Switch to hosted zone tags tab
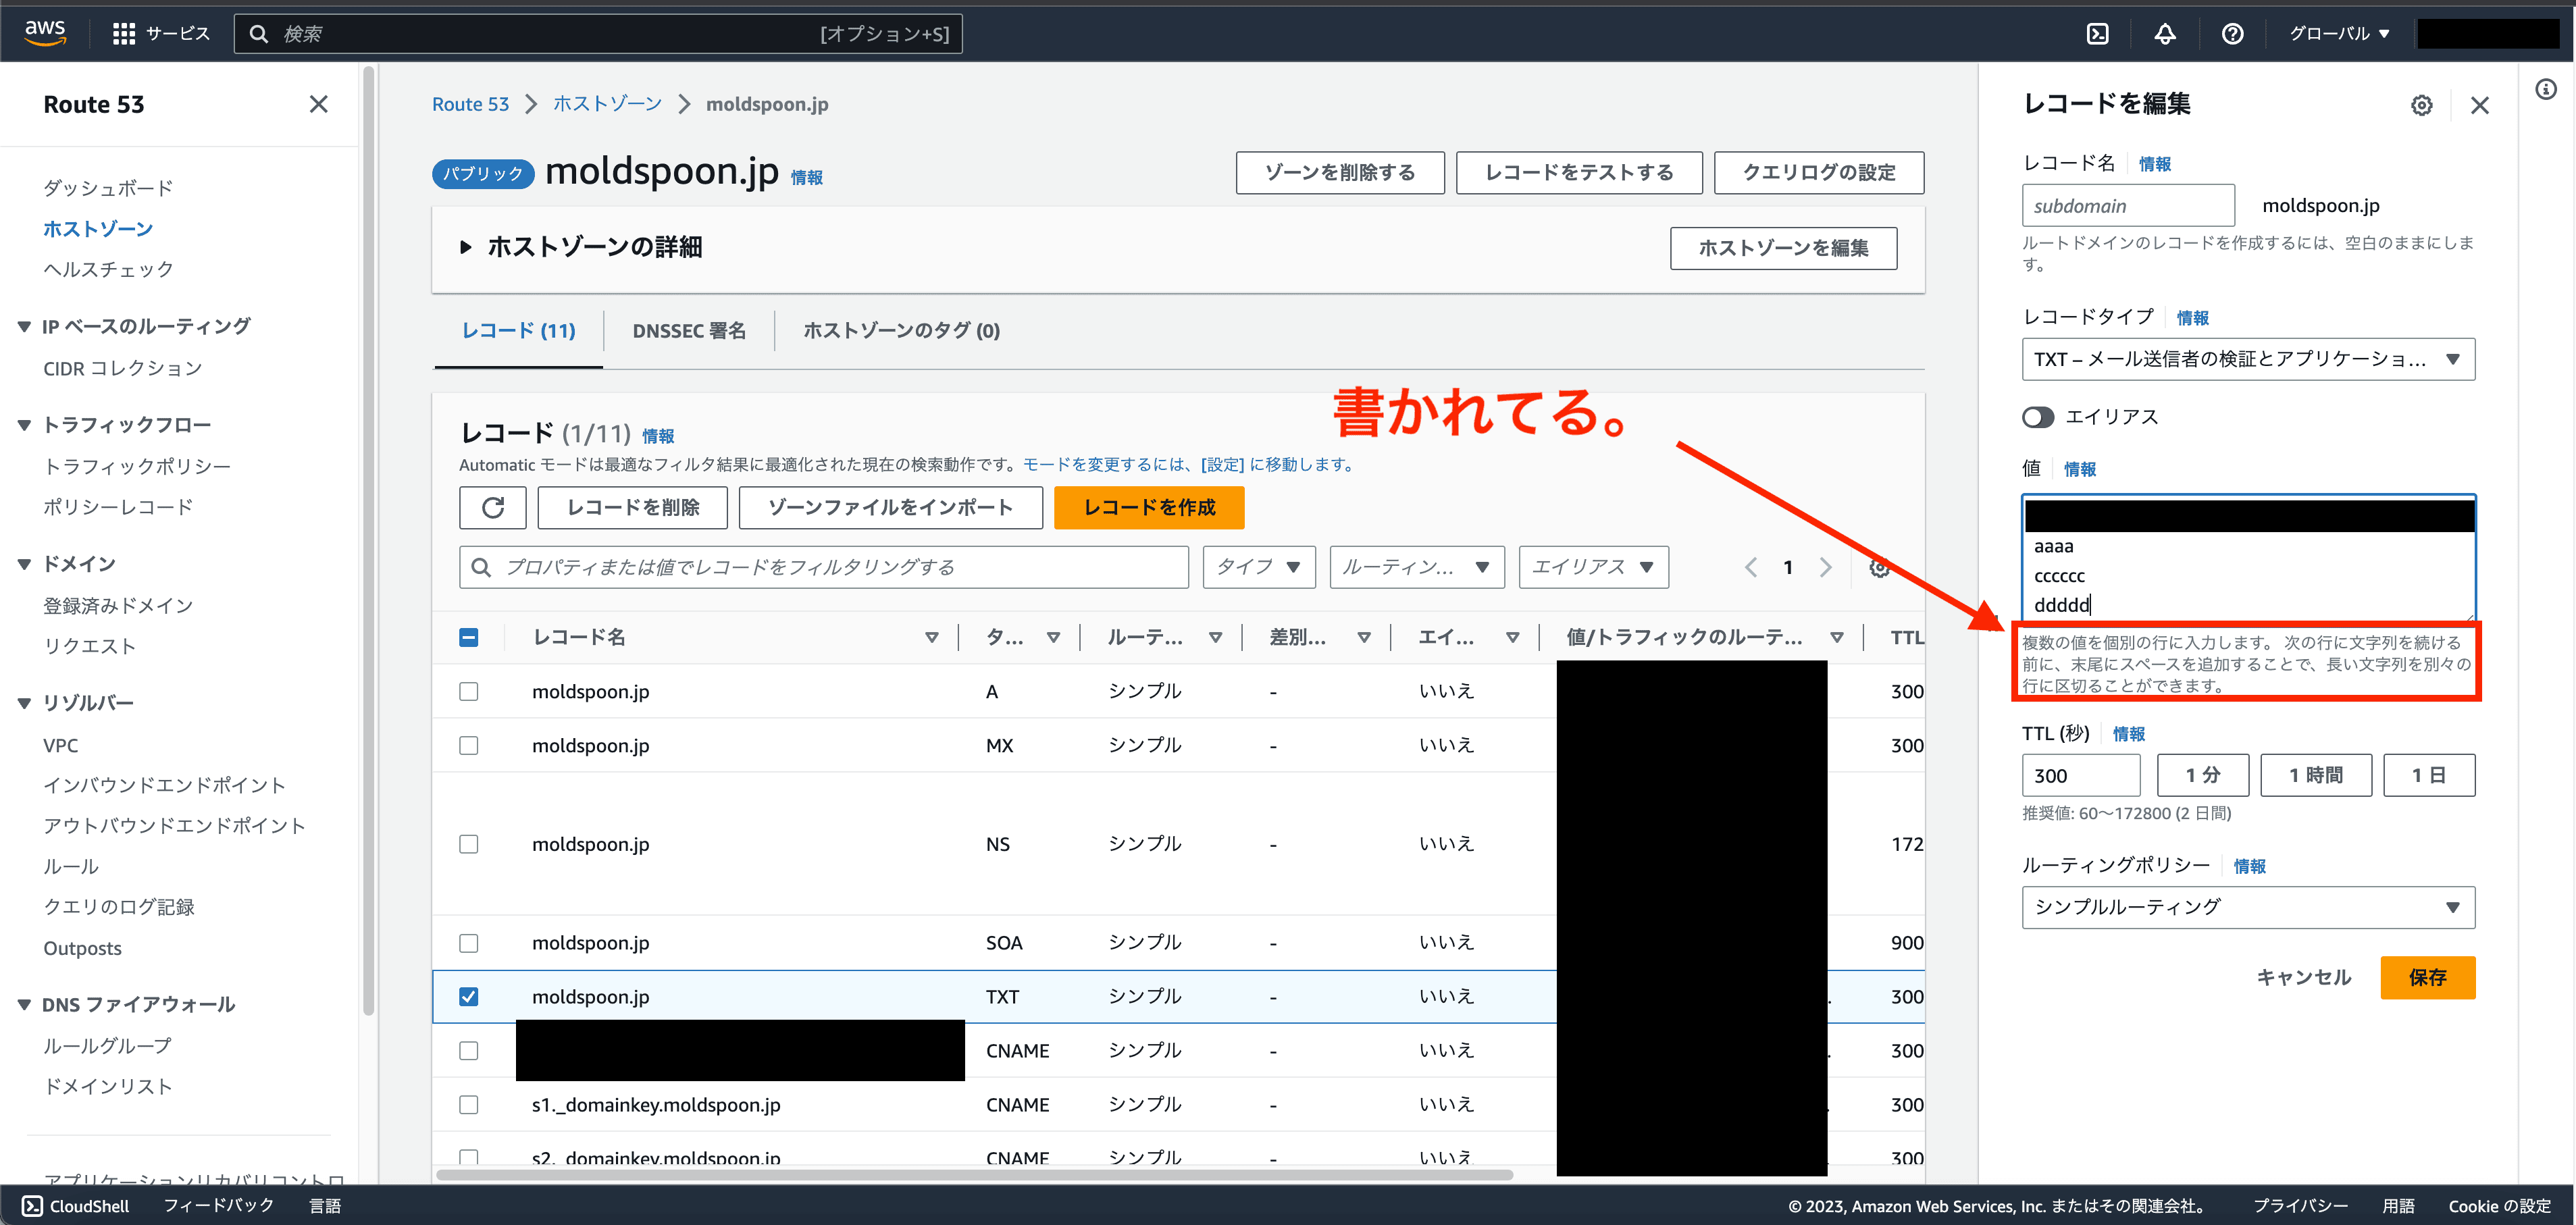Screen dimensions: 2576x1225 point(901,331)
